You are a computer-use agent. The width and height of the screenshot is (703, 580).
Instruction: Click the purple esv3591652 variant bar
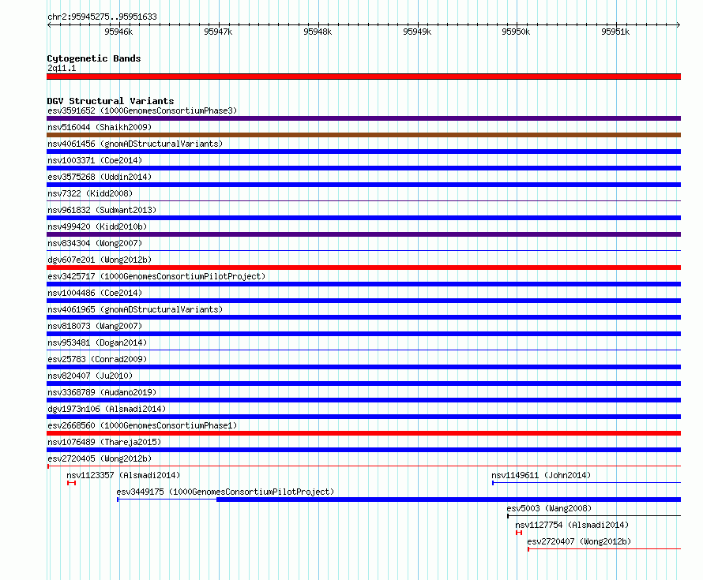[363, 118]
